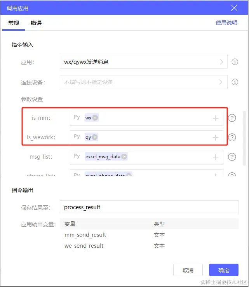Click the 取消 button
Viewport: 249px width, 287px height.
coord(188,270)
